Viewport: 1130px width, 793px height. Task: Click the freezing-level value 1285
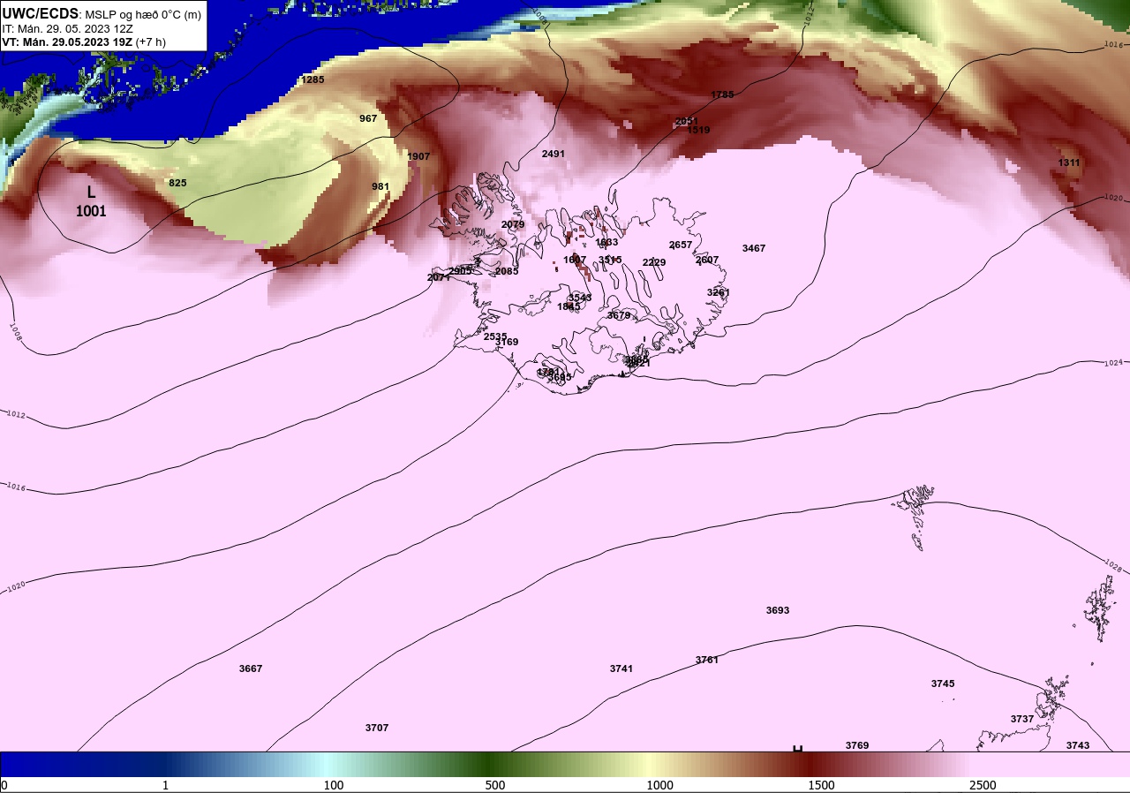(x=313, y=79)
